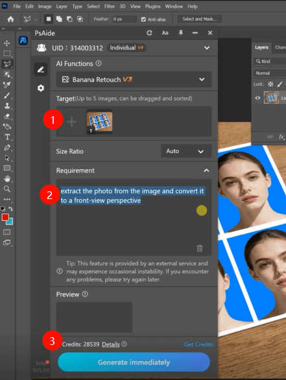Toggle Quick Mask mode
The height and width of the screenshot is (380, 286).
6,232
